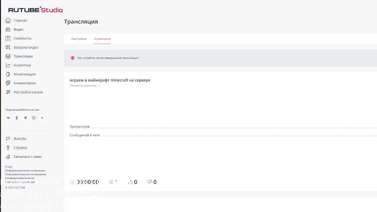Click the plus social icon

tap(42, 118)
